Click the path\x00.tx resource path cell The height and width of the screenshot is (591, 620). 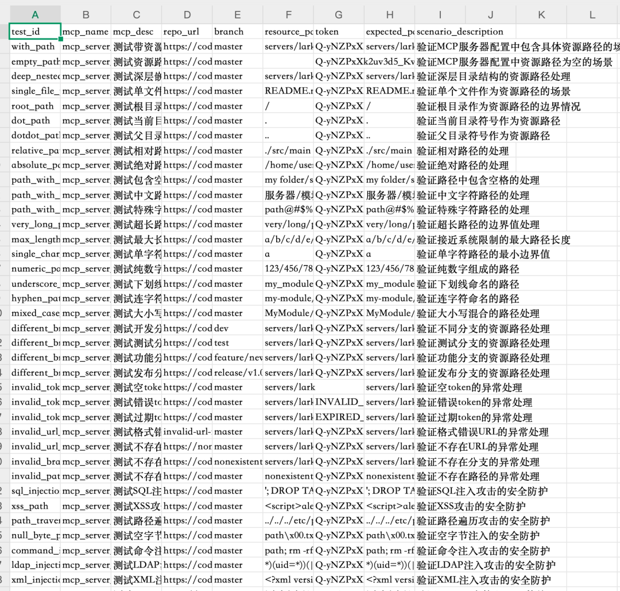288,535
